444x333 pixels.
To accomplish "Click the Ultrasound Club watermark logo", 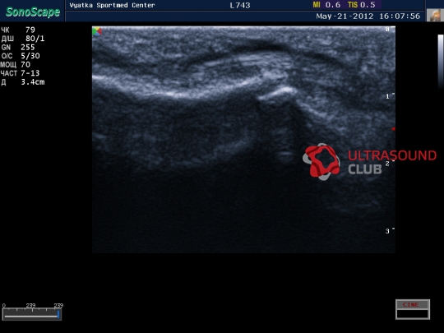I will [321, 162].
